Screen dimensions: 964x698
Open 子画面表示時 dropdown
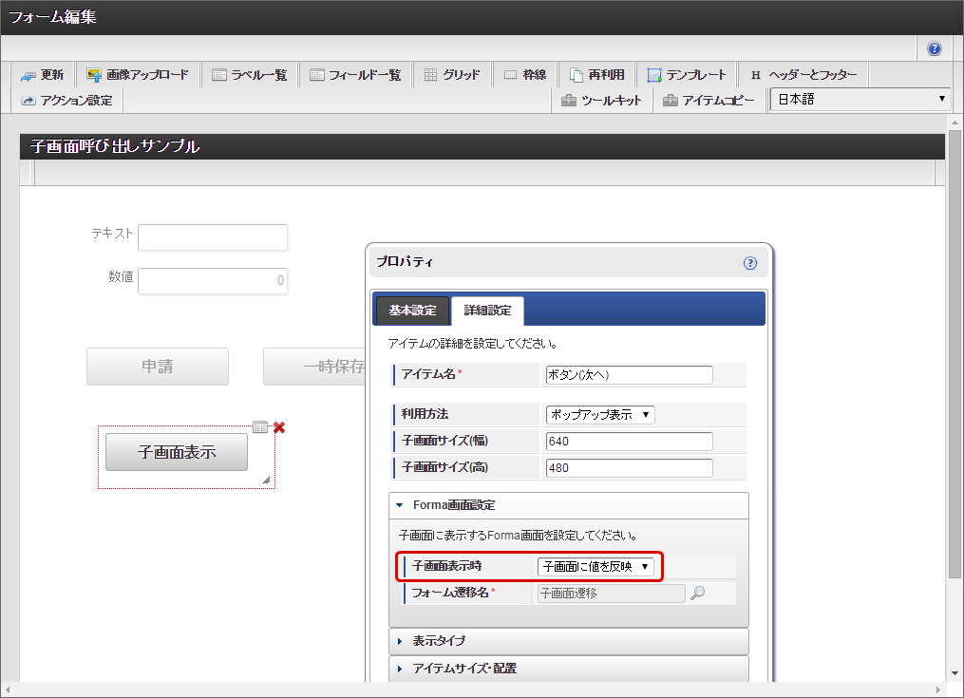pyautogui.click(x=595, y=567)
